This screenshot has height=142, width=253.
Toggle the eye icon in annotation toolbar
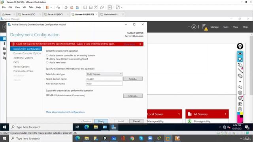(x=240, y=54)
